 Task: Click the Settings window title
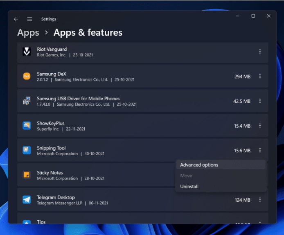tap(49, 19)
